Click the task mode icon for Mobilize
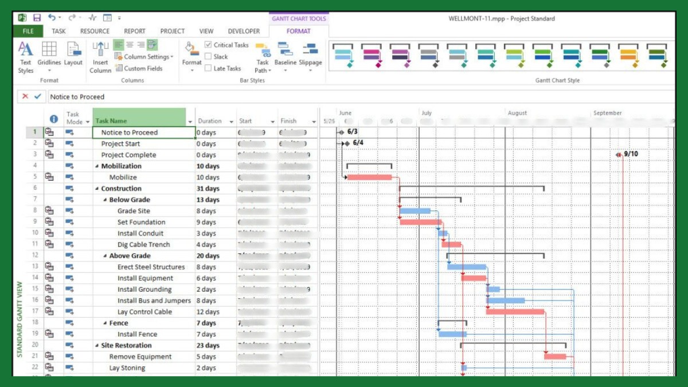Viewport: 688px width, 387px height. point(70,177)
